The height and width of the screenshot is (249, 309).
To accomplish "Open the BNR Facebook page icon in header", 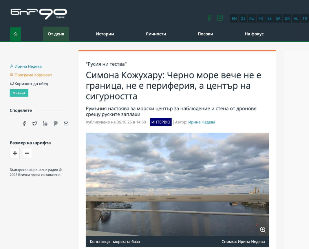I will click(209, 18).
